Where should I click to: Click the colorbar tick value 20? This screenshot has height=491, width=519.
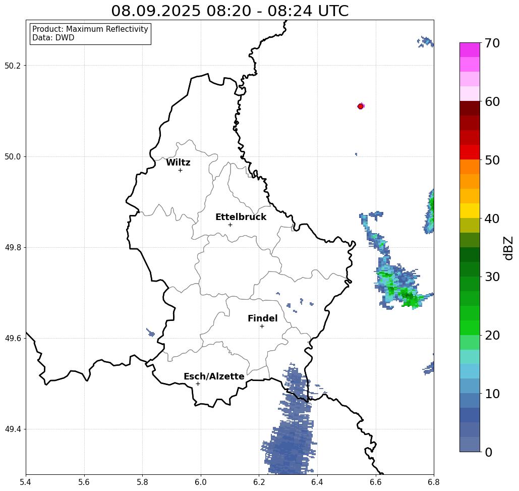point(492,336)
